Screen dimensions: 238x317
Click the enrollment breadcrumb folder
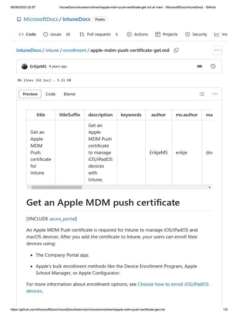74,50
